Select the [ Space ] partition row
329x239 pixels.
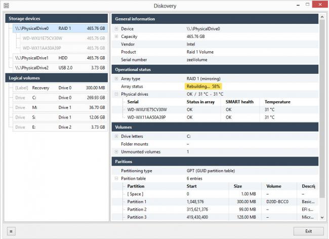(215, 194)
